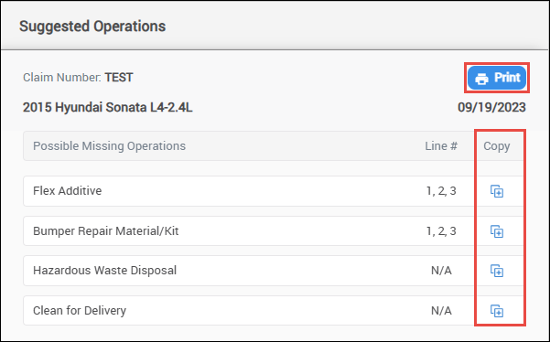The width and height of the screenshot is (550, 342).
Task: Click the Possible Missing Operations column header
Action: [109, 145]
